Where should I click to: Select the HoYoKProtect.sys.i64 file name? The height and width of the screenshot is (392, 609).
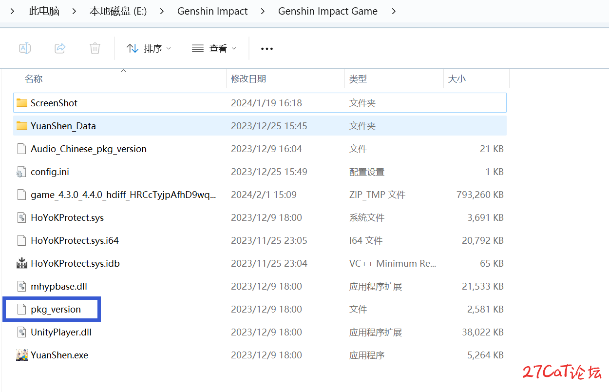click(x=75, y=240)
